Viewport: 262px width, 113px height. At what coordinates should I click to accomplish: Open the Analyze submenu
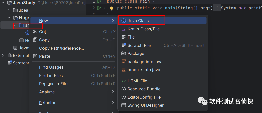click(47, 92)
